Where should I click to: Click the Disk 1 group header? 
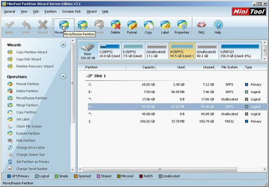click(x=96, y=76)
